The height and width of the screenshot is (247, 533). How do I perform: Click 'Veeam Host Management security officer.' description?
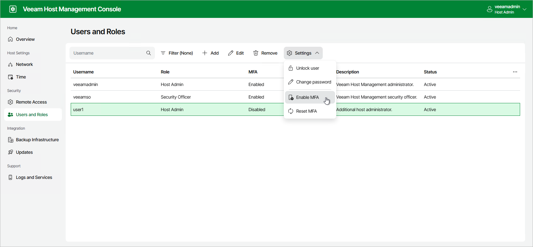pyautogui.click(x=376, y=97)
